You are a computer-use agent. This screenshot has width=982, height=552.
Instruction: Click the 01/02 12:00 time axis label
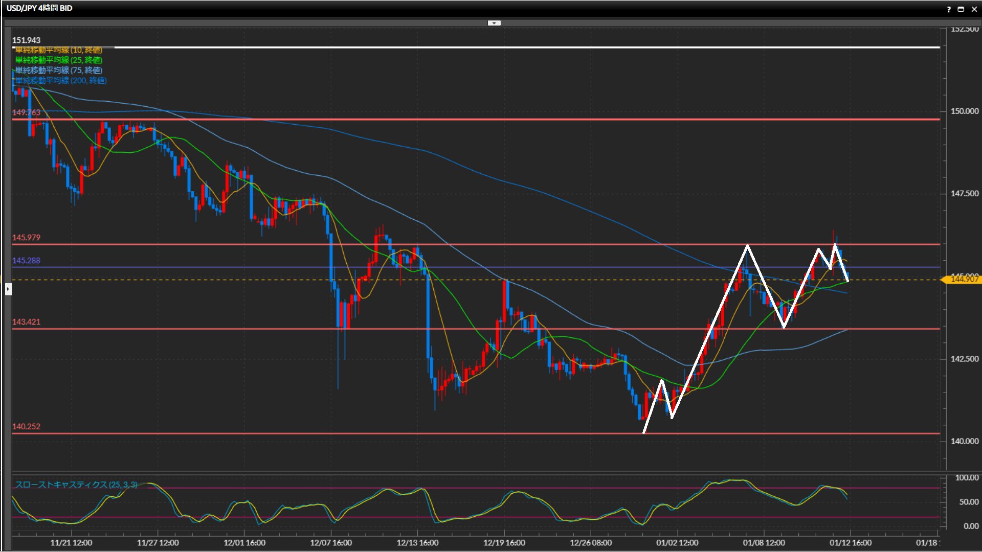pos(677,543)
